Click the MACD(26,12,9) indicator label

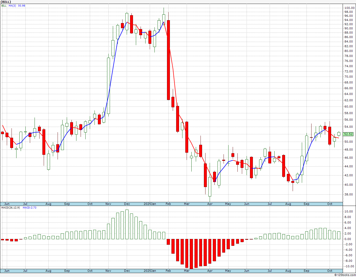point(11,207)
